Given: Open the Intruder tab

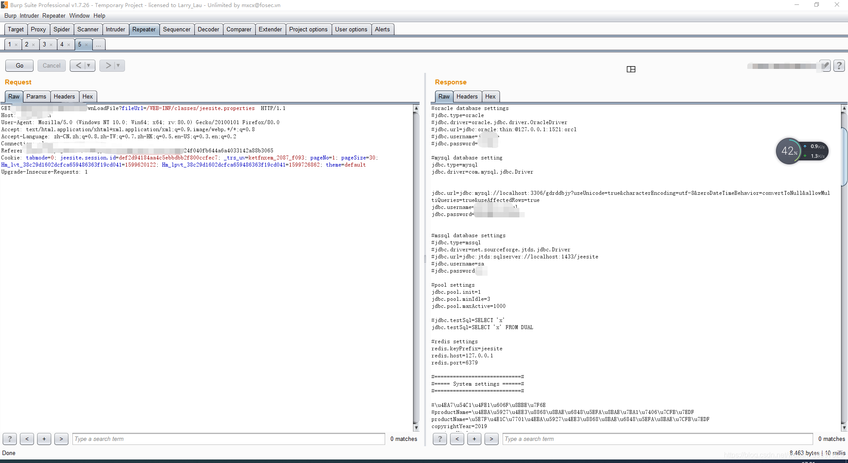Looking at the screenshot, I should pyautogui.click(x=115, y=30).
